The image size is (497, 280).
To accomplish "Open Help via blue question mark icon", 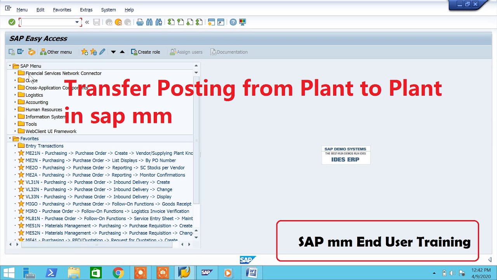I will 233,22.
